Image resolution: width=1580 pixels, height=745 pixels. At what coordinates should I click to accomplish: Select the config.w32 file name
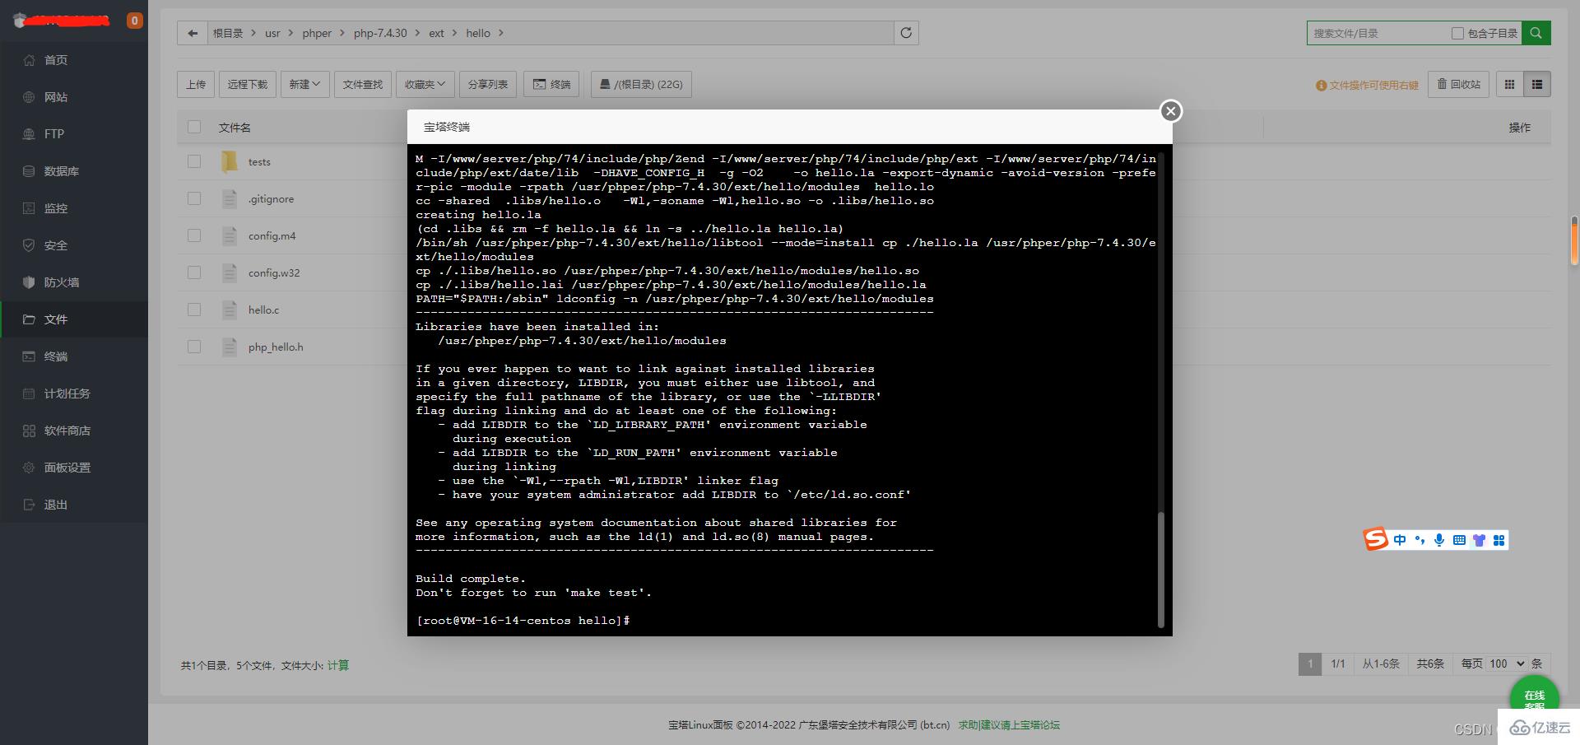tap(274, 273)
